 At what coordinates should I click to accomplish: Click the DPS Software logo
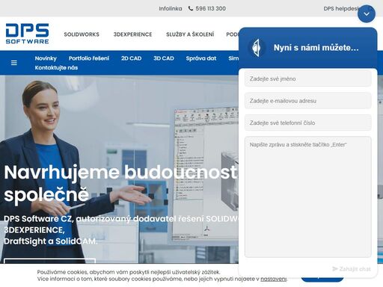[x=27, y=34]
